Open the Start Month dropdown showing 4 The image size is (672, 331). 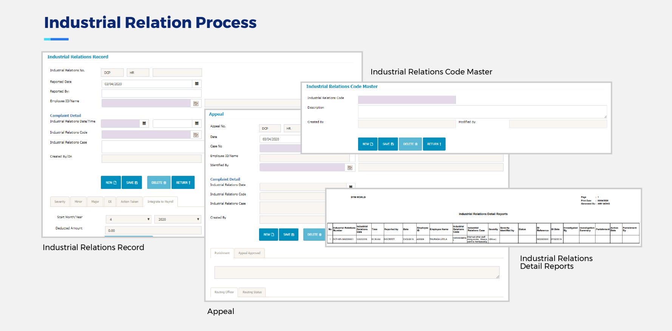pyautogui.click(x=129, y=219)
